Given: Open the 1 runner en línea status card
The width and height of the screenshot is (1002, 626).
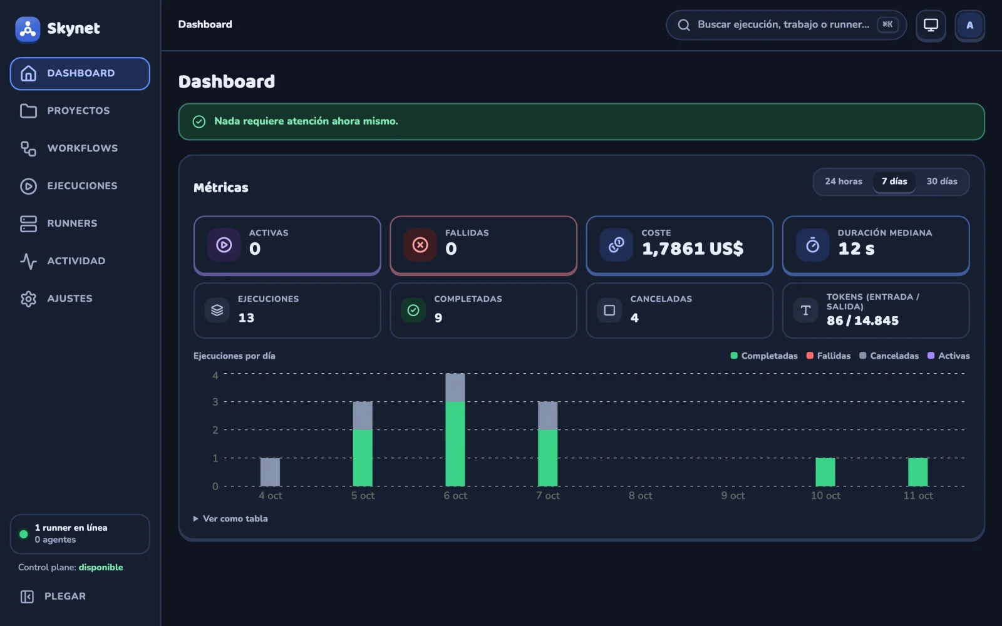Looking at the screenshot, I should (80, 534).
